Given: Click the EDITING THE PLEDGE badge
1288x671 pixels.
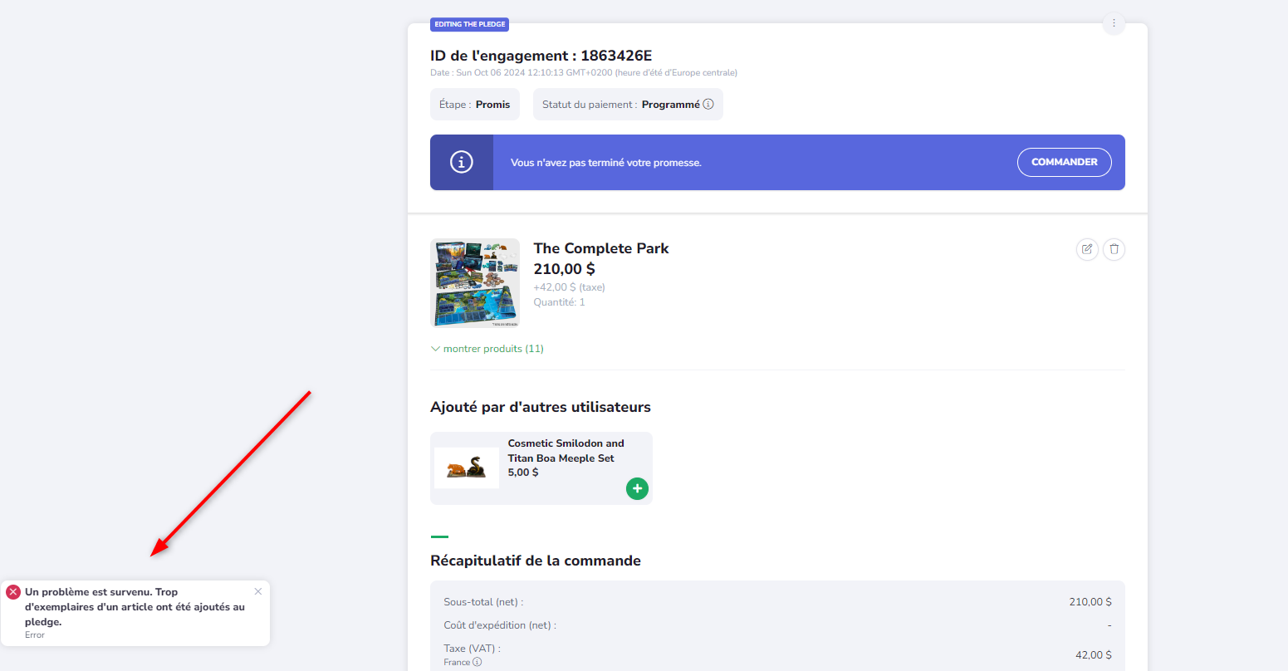Looking at the screenshot, I should [x=469, y=24].
